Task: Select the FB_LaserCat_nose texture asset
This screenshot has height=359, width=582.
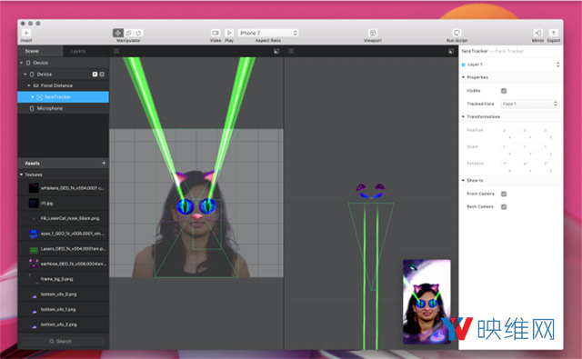Action: coord(63,218)
